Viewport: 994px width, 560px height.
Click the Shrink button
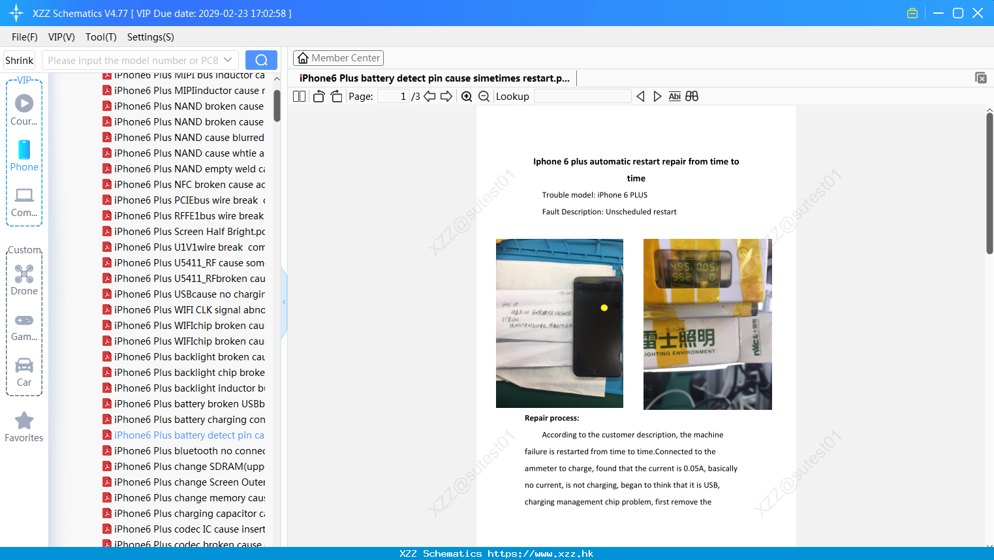coord(20,60)
